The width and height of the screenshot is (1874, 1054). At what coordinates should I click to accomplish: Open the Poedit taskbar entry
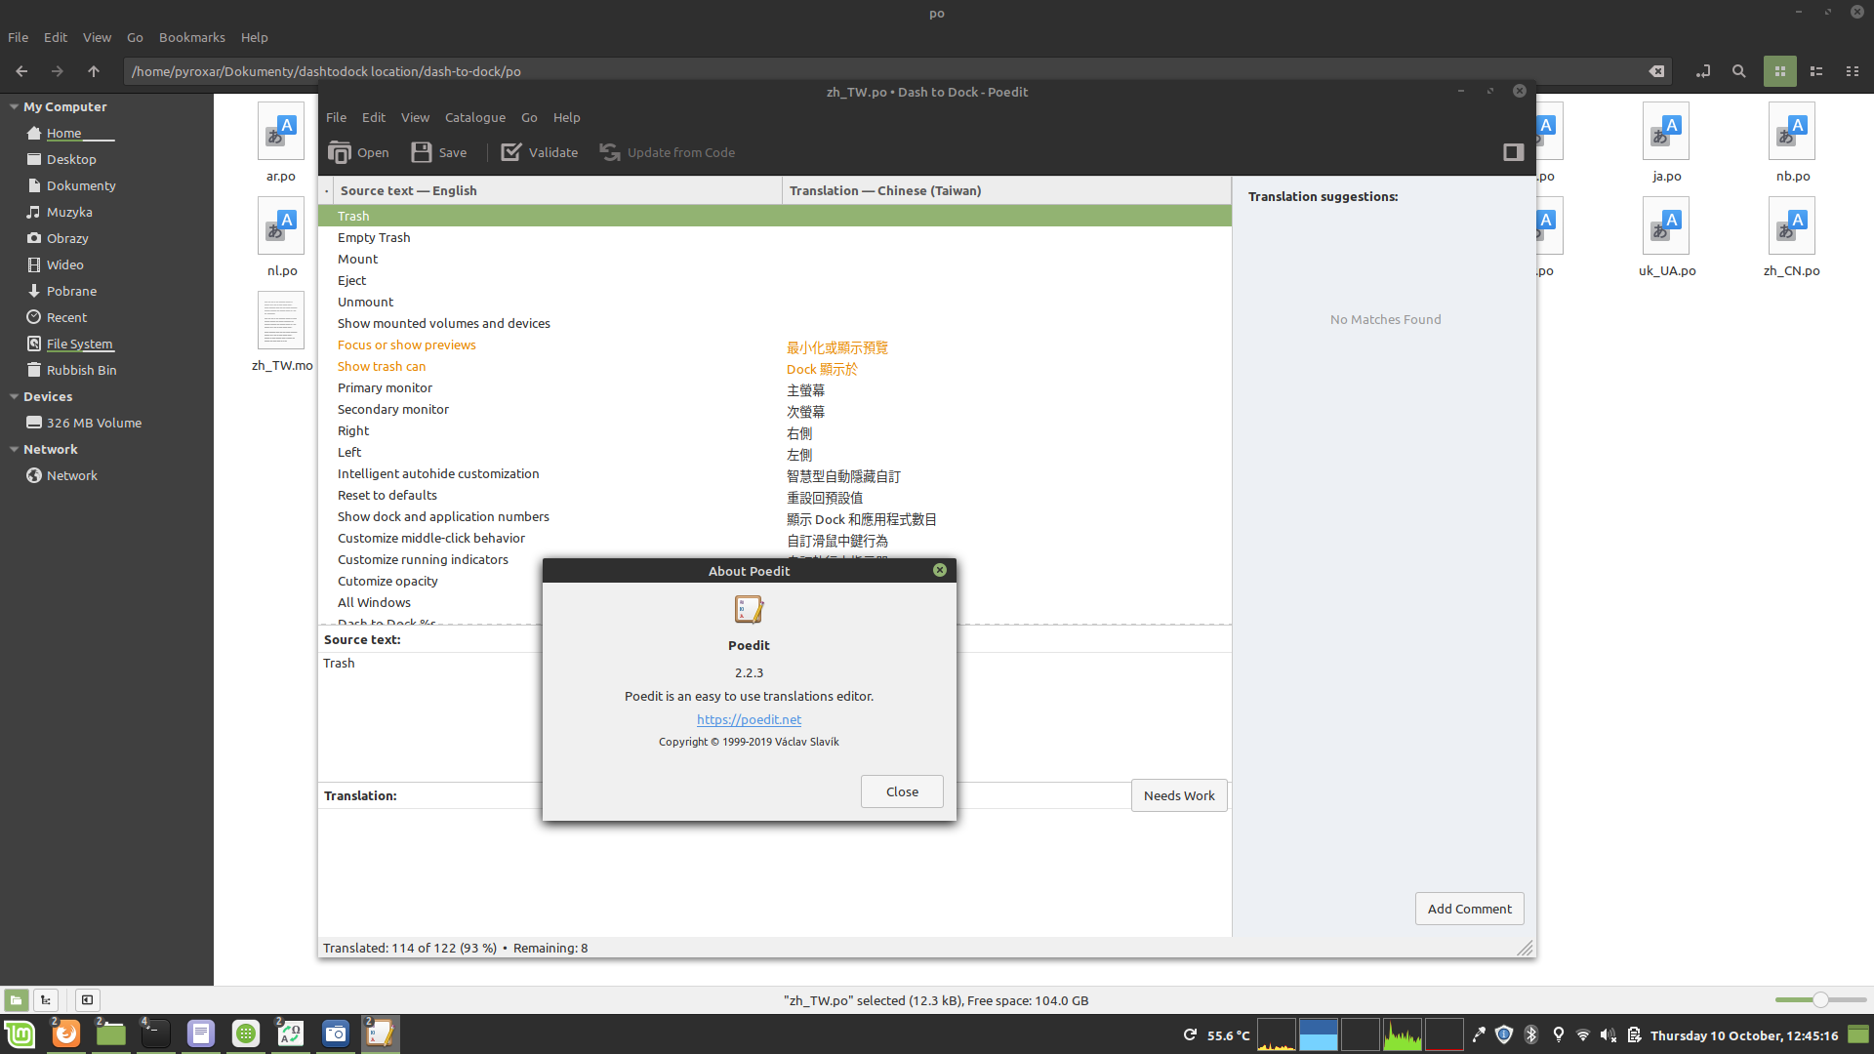380,1034
